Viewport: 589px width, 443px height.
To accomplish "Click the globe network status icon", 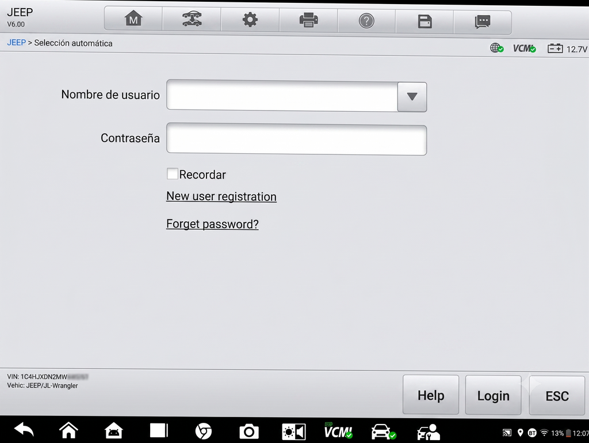I will coord(496,48).
